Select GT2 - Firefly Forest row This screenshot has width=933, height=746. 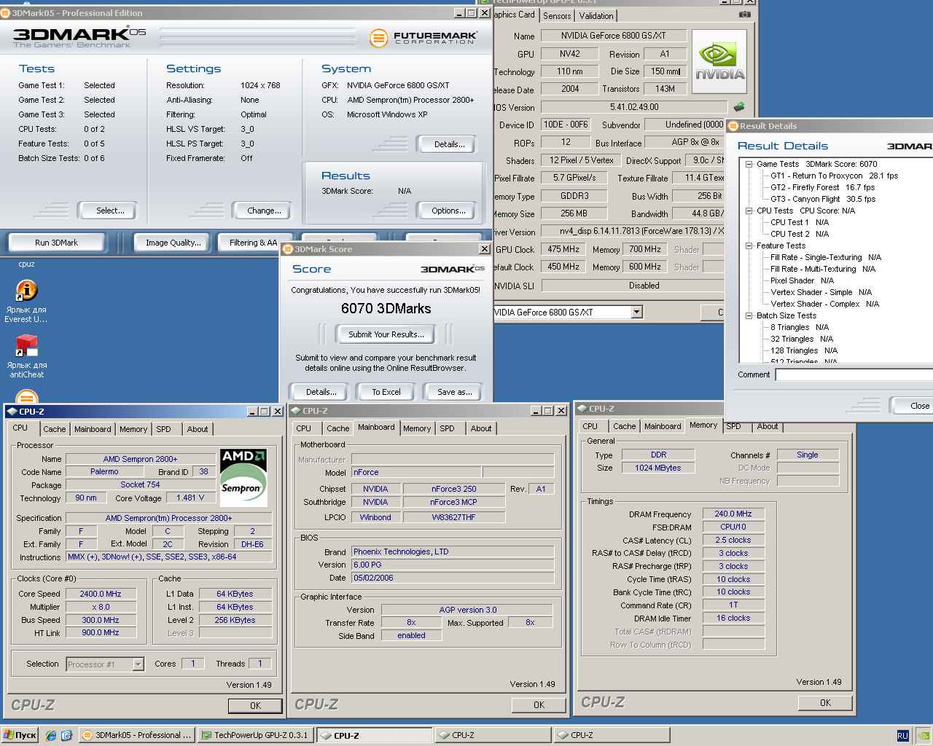822,187
